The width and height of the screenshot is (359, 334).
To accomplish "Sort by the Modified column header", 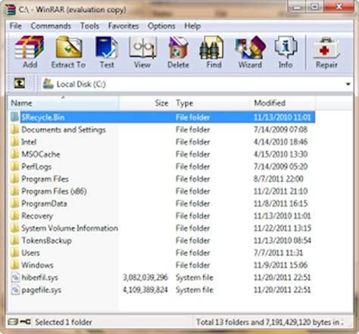I will click(283, 103).
